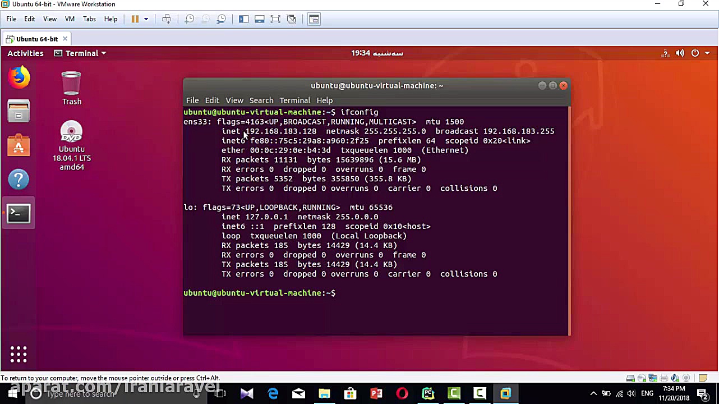The height and width of the screenshot is (404, 719).
Task: Toggle the VMware Unity mode button
Action: pyautogui.click(x=292, y=19)
